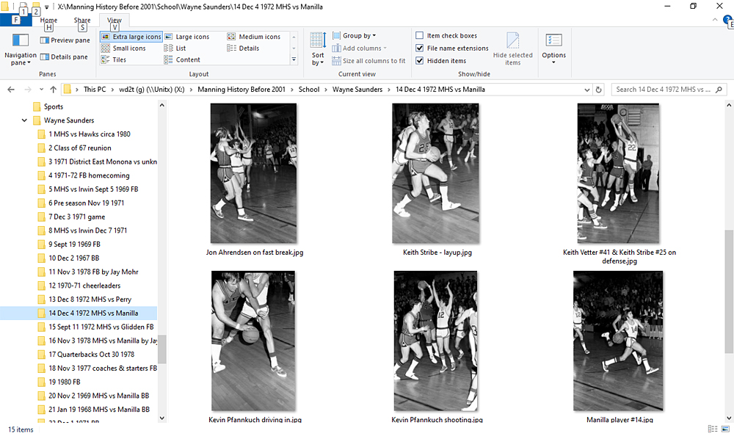
Task: Open folder 2 Class of 67 reunion
Action: (75, 148)
